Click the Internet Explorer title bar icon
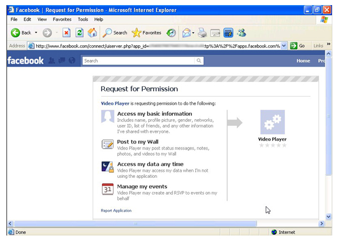The image size is (338, 240). click(11, 10)
